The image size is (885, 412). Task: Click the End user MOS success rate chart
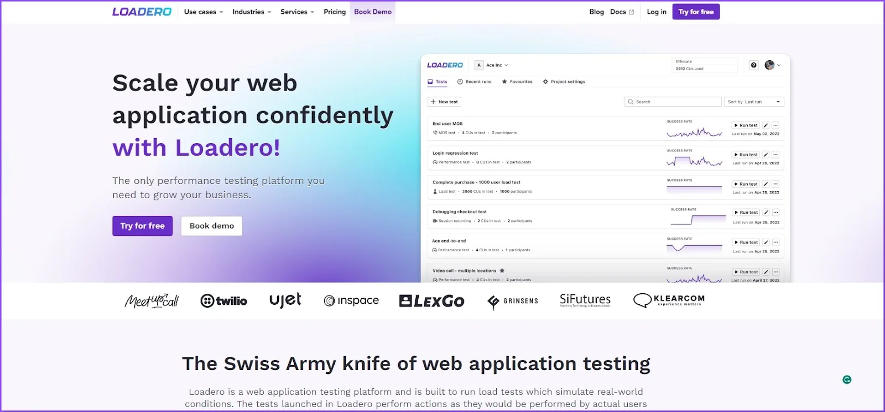tap(694, 132)
